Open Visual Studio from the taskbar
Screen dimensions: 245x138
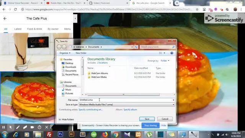click(127, 135)
